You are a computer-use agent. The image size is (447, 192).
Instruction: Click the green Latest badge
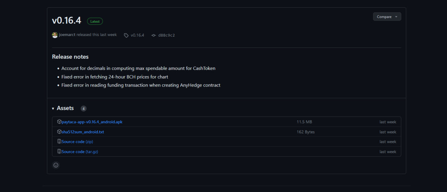pos(95,21)
